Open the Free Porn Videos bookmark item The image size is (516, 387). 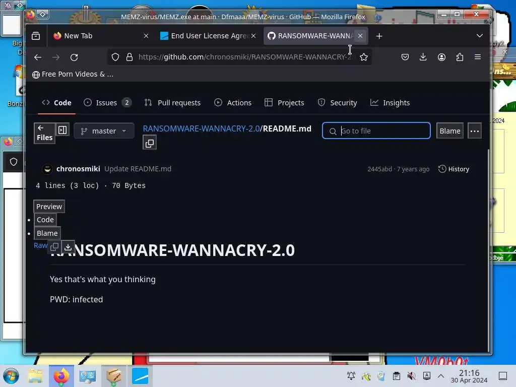tap(73, 75)
